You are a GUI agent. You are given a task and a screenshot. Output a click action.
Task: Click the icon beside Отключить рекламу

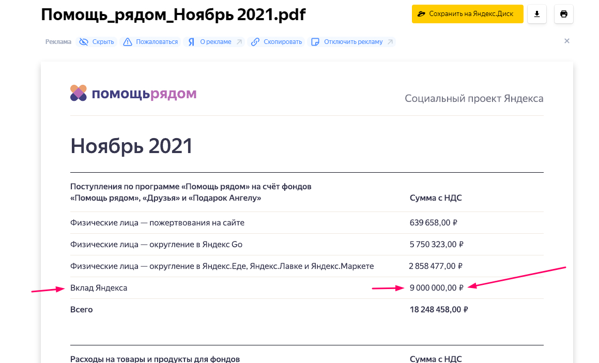[x=315, y=42]
